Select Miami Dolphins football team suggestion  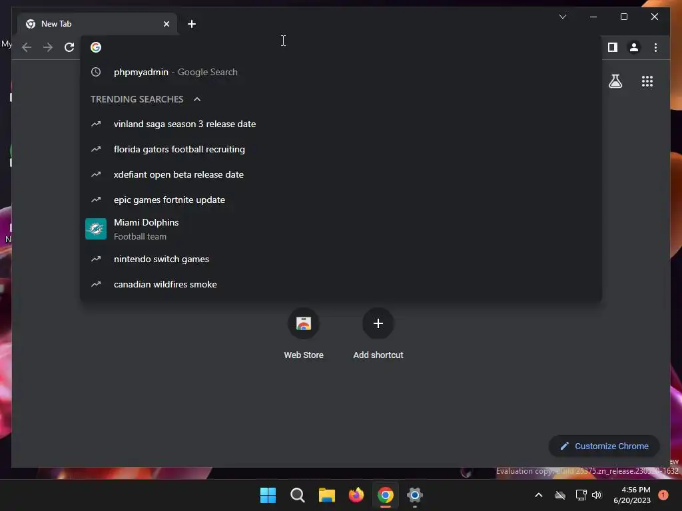[341, 229]
